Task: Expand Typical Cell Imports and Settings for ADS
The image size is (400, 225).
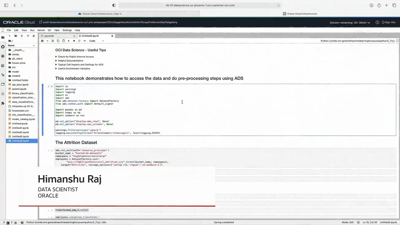Action: 79,65
